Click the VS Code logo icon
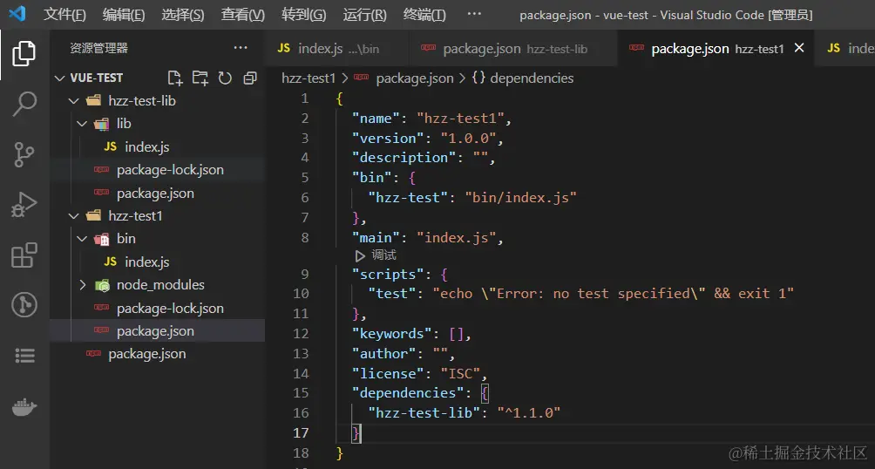The width and height of the screenshot is (875, 469). click(x=17, y=13)
